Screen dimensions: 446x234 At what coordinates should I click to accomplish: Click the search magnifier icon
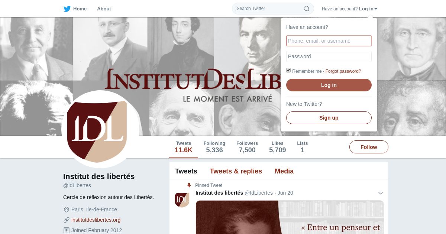tap(307, 9)
